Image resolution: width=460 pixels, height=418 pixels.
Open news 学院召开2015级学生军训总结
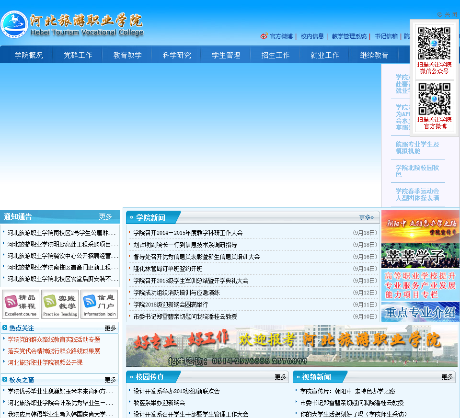pos(191,281)
